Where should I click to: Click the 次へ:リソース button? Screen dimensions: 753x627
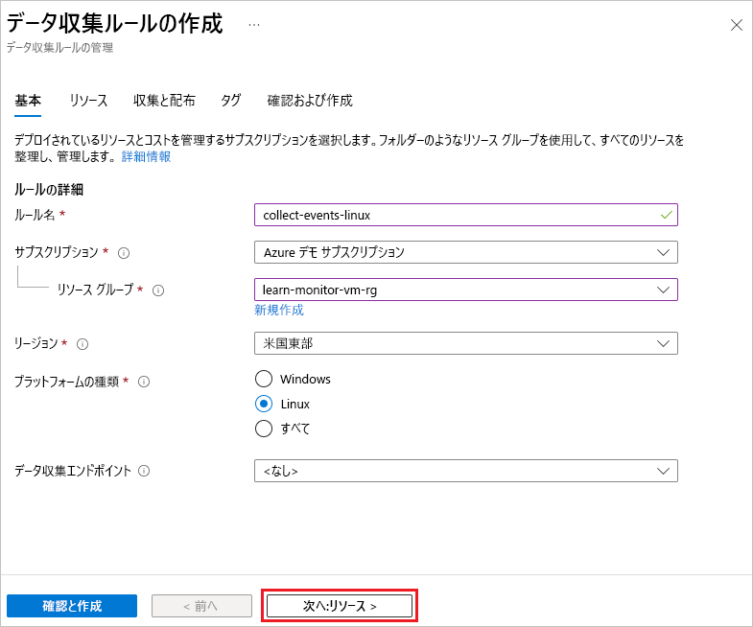pos(340,606)
